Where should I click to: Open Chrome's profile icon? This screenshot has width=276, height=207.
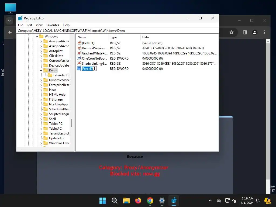pyautogui.click(x=254, y=32)
